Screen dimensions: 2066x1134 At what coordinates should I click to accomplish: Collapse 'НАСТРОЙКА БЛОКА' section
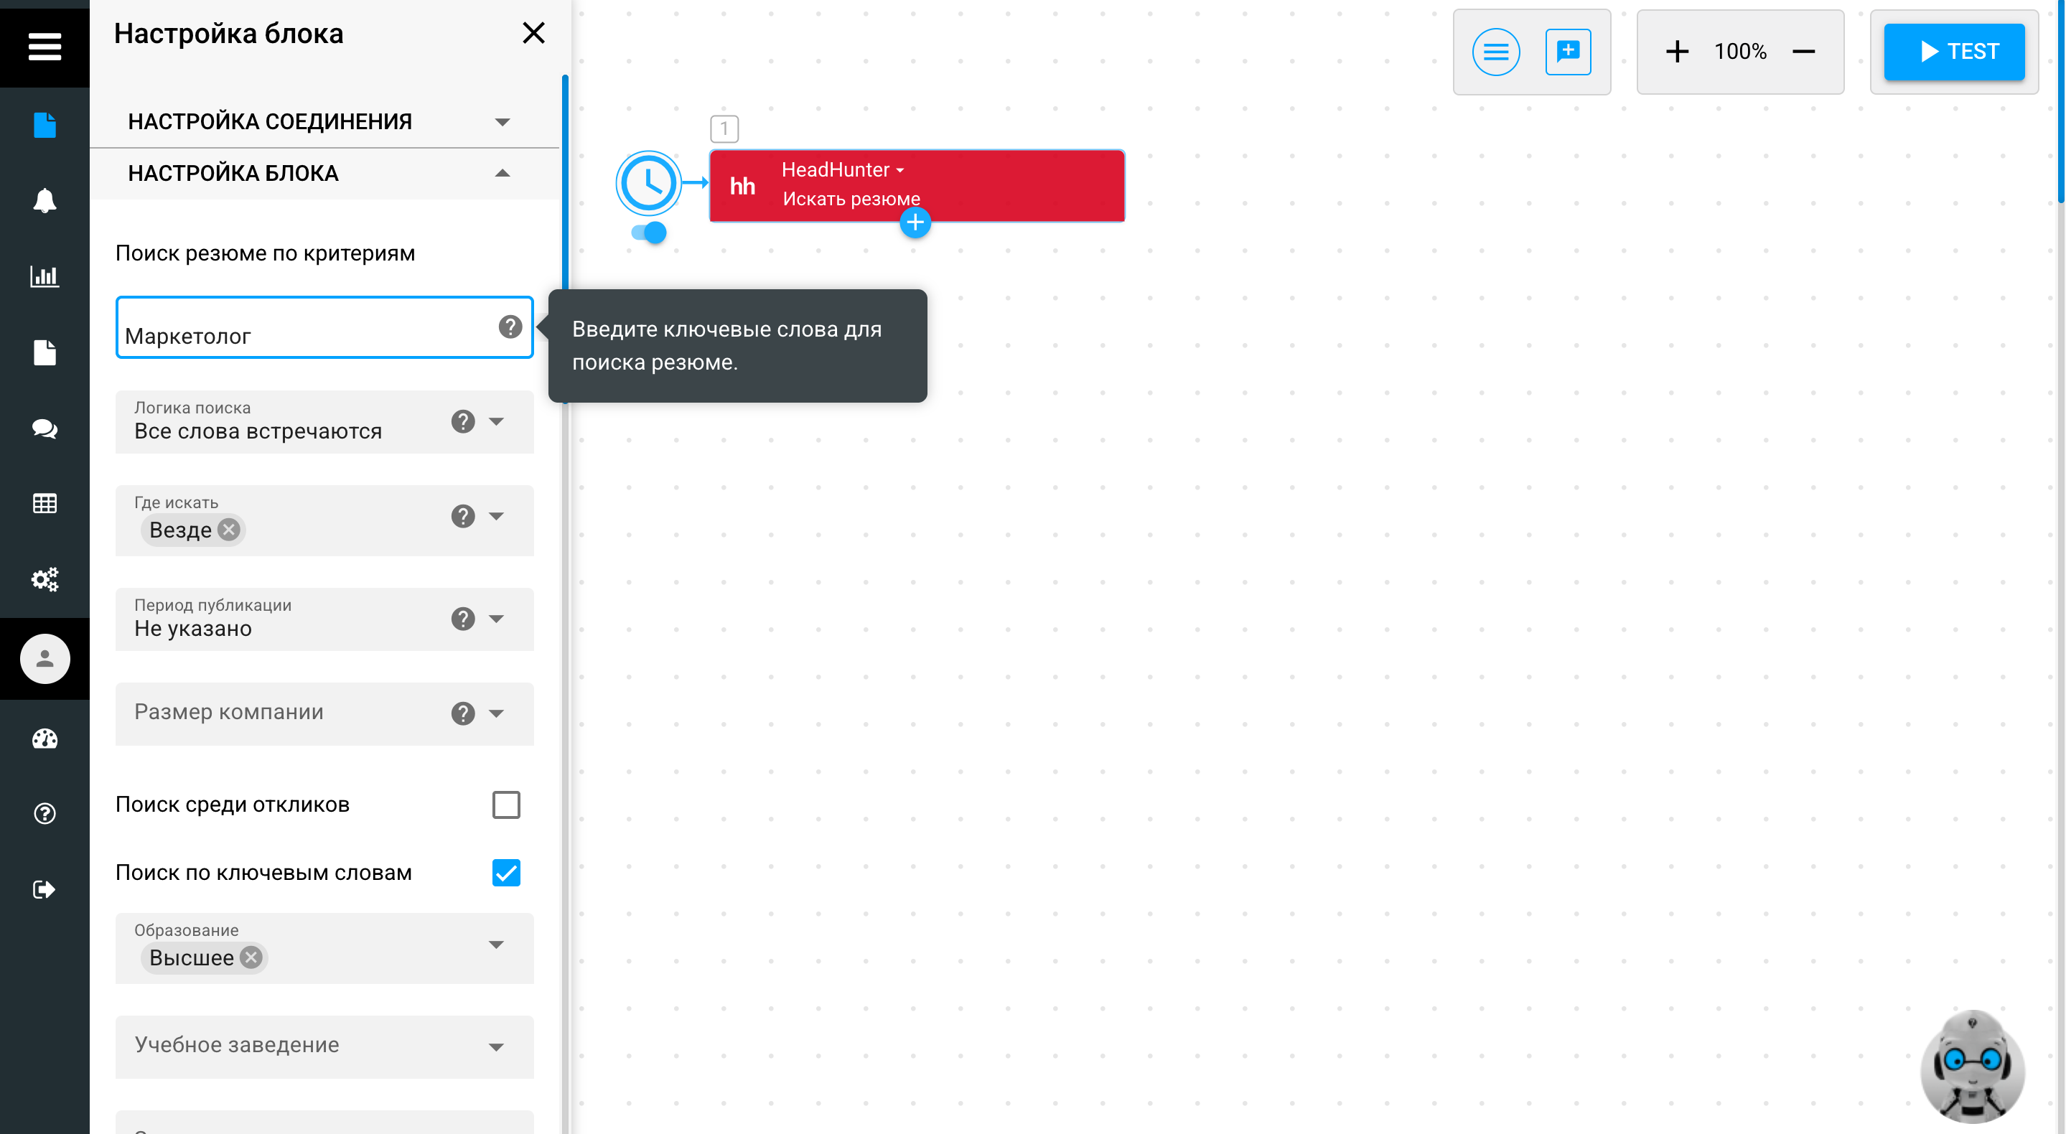click(x=502, y=173)
